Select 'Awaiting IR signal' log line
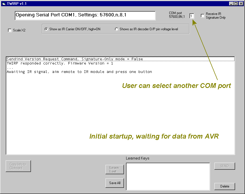This screenshot has width=245, height=194. tap(120, 72)
